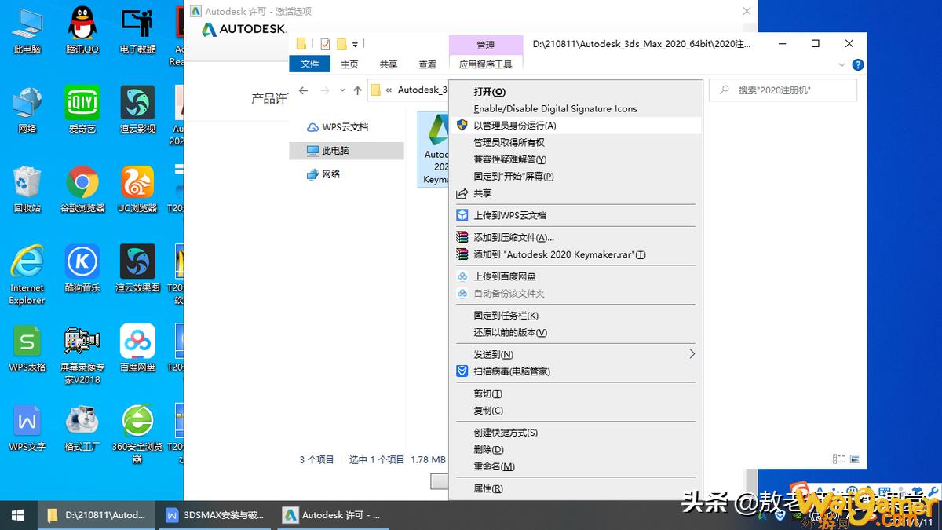Select 上传到百度网盘 menu entry
Screen dimensions: 942x530
[575, 276]
